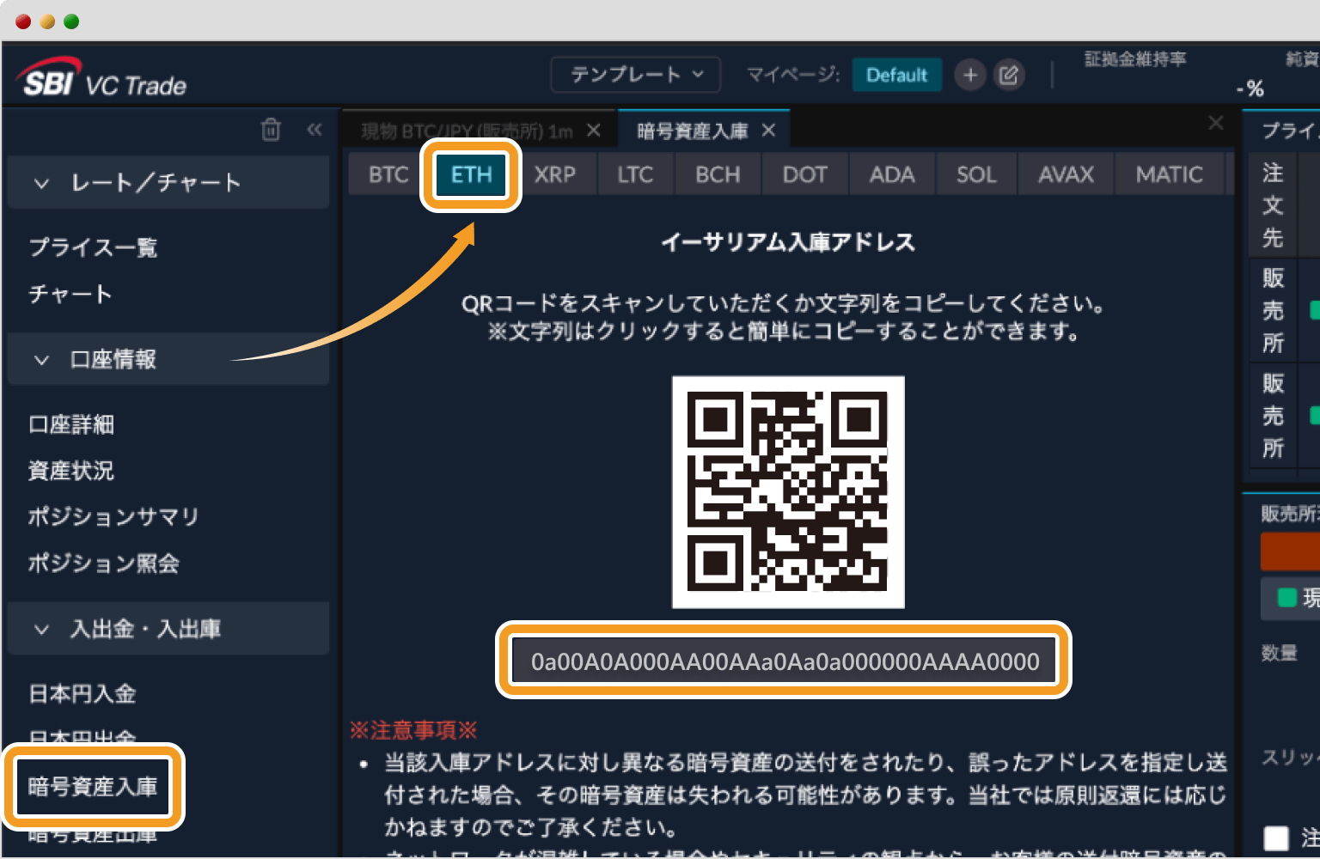Screen dimensions: 1320x859
Task: Open ポジション照会 in sidebar
Action: [104, 564]
